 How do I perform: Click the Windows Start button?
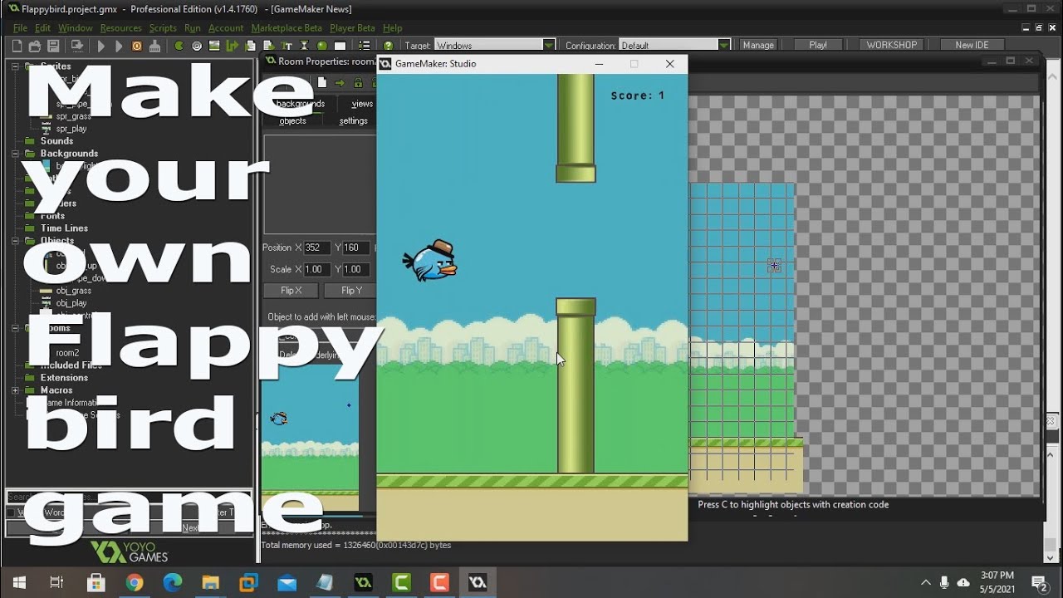19,582
